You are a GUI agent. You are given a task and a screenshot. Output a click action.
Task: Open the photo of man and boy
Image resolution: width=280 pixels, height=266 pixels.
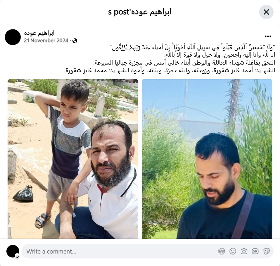pyautogui.click(x=73, y=159)
